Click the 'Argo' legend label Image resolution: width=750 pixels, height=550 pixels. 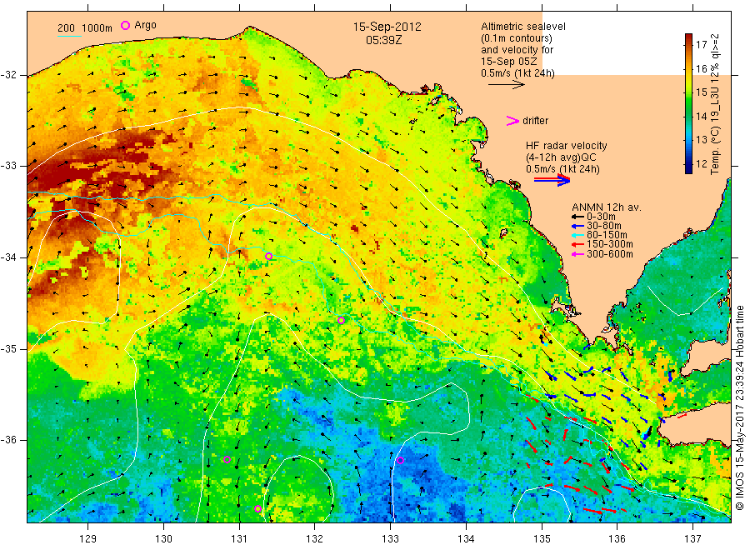145,25
